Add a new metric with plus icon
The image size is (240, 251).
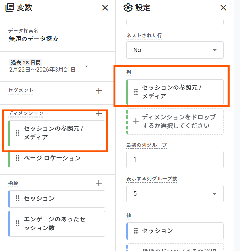pyautogui.click(x=99, y=183)
